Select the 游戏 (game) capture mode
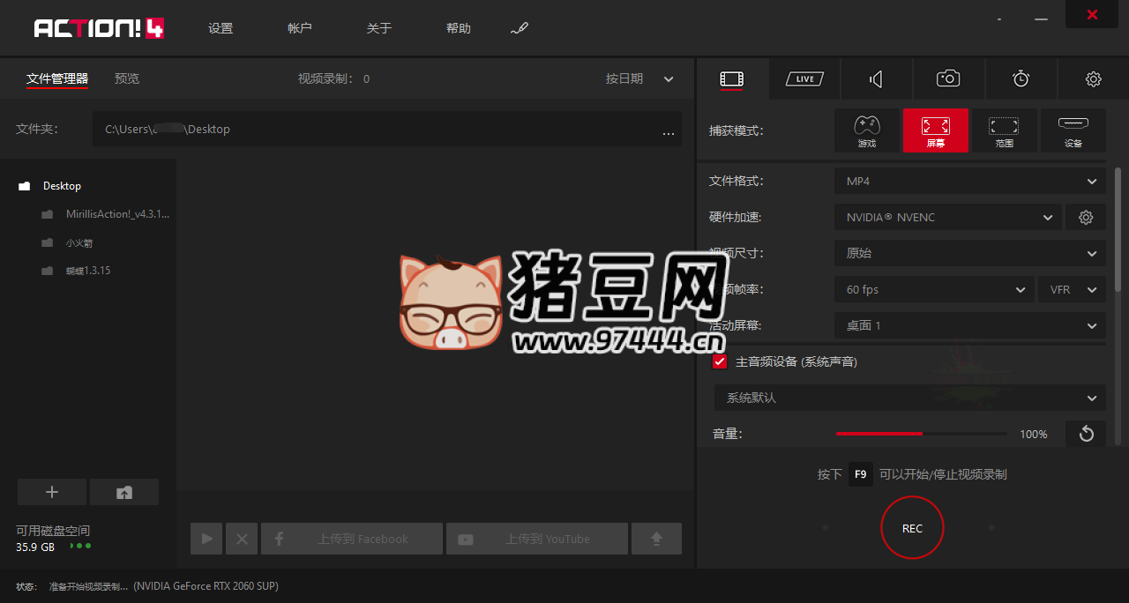 [866, 130]
